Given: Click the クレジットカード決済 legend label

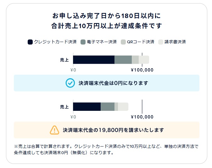Looking at the screenshot, I should point(55,42).
